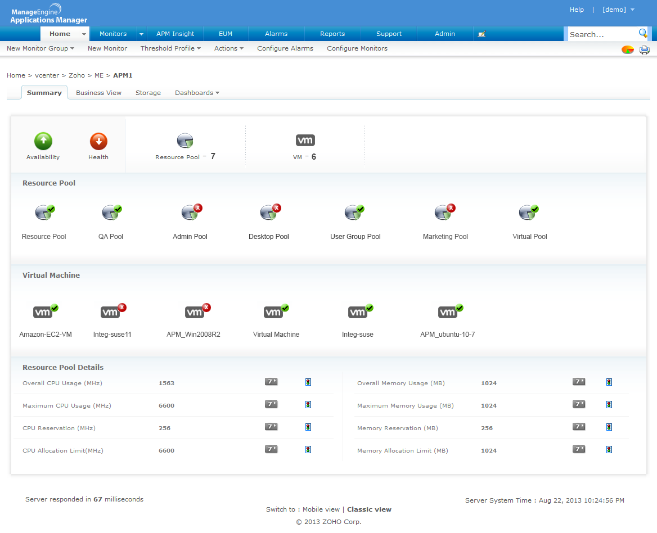This screenshot has height=533, width=657.
Task: Click Configure Alarms in the toolbar
Action: 285,48
